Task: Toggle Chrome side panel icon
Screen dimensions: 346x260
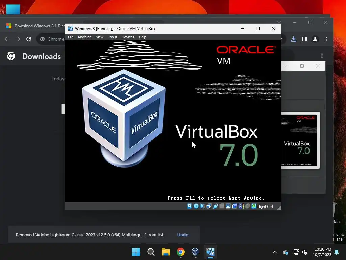Action: (304, 39)
